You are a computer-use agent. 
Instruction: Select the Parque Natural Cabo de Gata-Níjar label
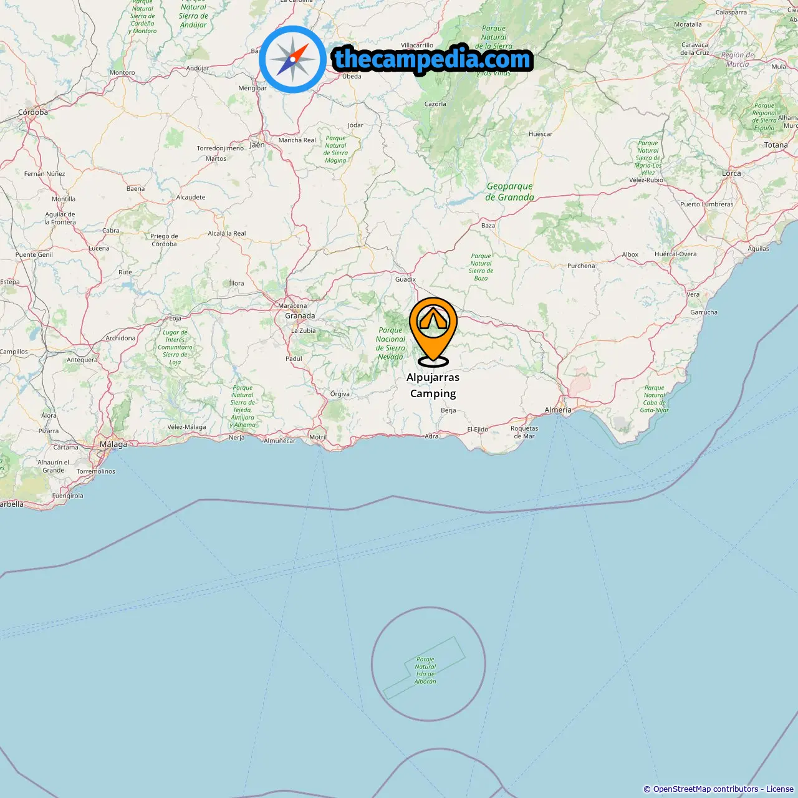(x=655, y=399)
